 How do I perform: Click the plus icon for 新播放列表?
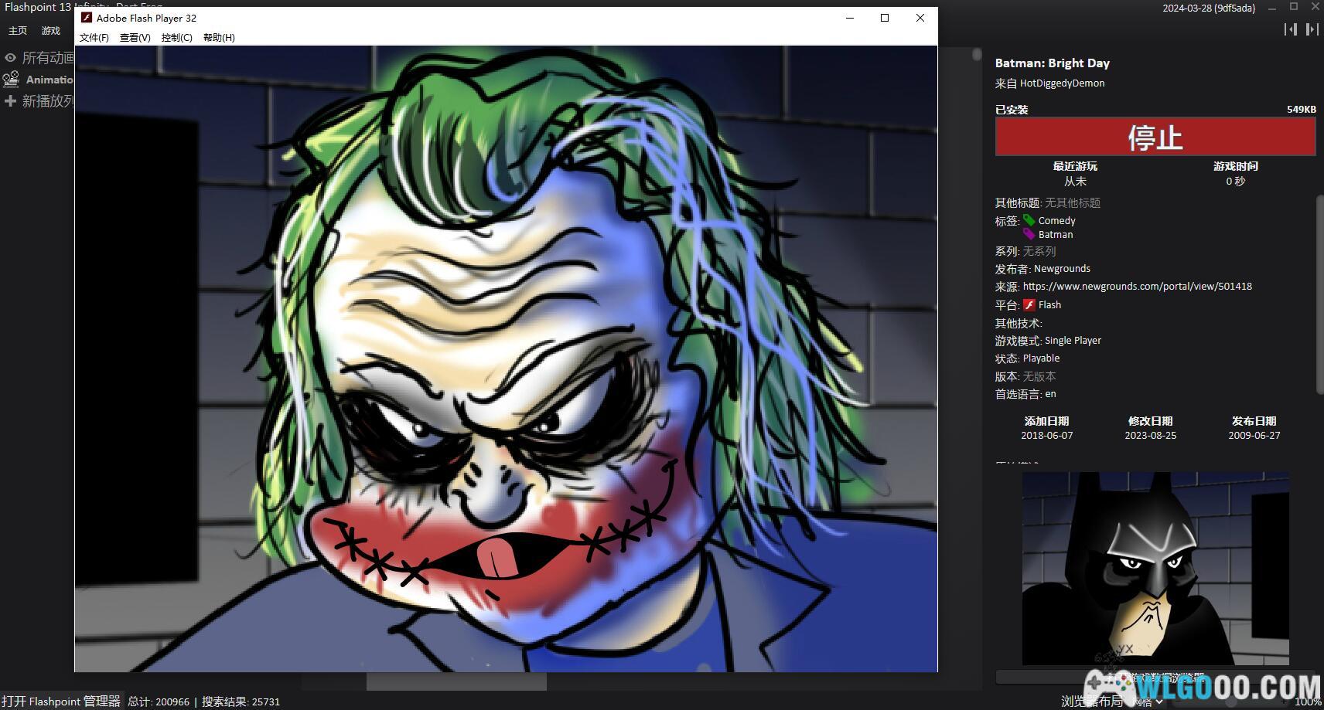coord(11,101)
